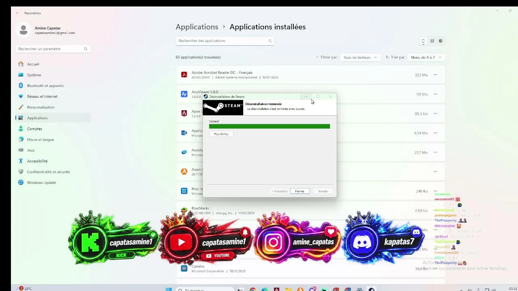Open more options for Adobe Acrobat Reader
The width and height of the screenshot is (518, 291).
435,75
